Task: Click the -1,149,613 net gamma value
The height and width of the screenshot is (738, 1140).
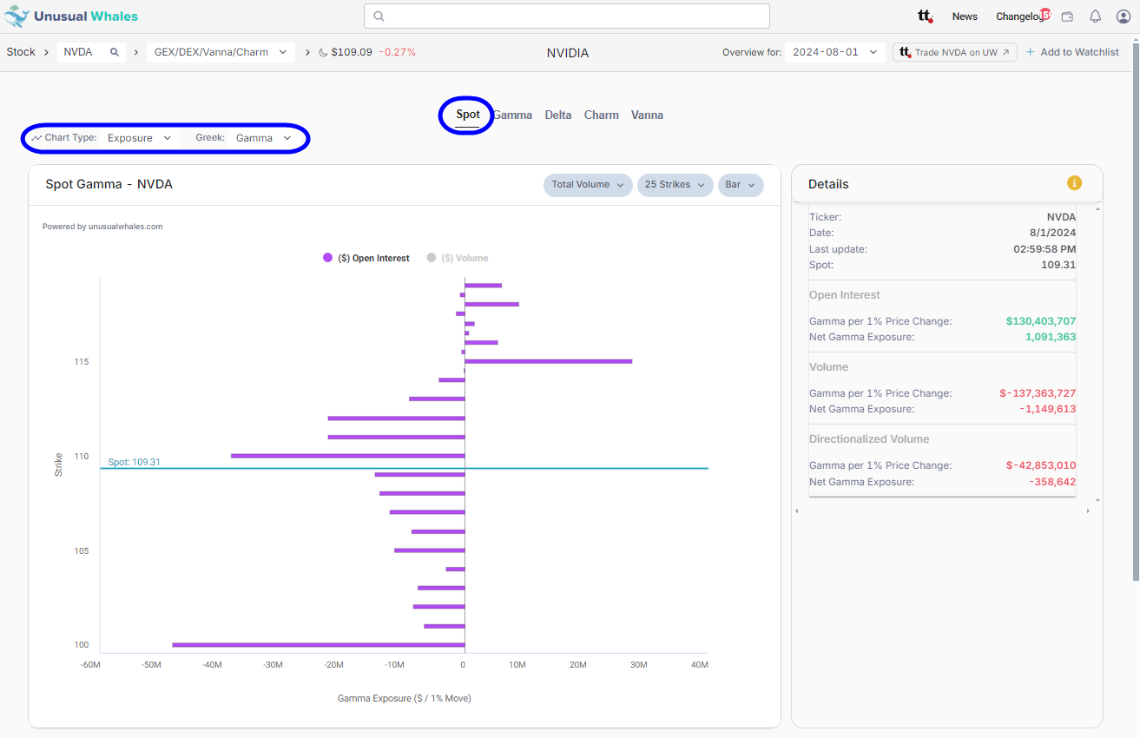Action: (1048, 409)
